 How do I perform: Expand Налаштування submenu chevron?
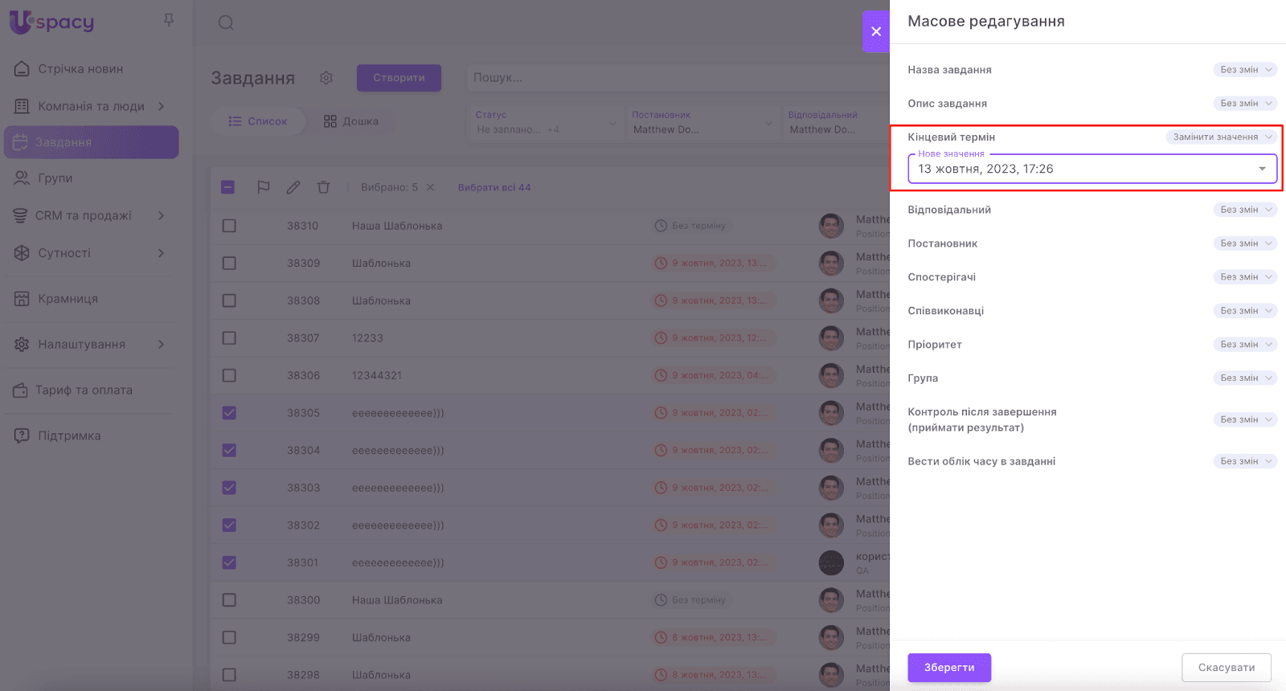click(161, 345)
